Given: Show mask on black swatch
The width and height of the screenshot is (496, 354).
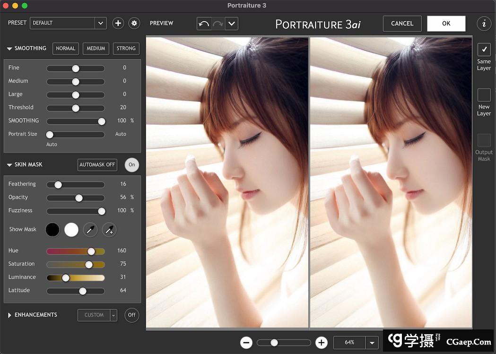Looking at the screenshot, I should pos(52,230).
